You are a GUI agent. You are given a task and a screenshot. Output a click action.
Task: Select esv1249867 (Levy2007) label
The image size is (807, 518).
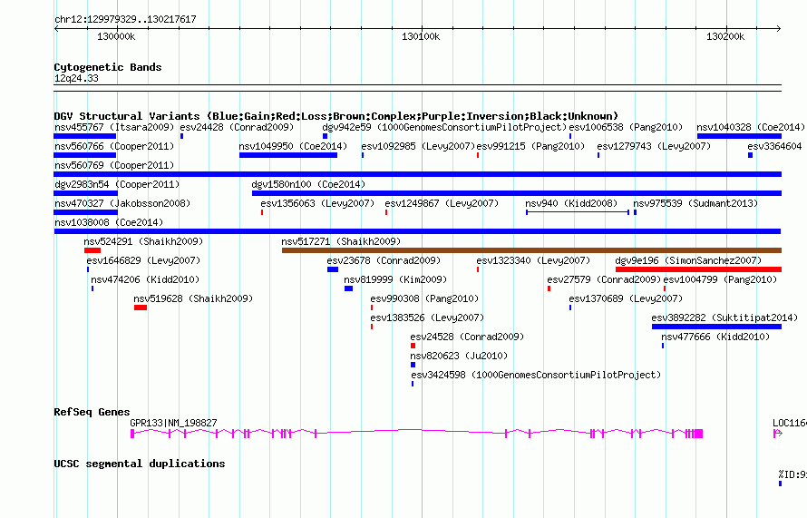pos(442,203)
